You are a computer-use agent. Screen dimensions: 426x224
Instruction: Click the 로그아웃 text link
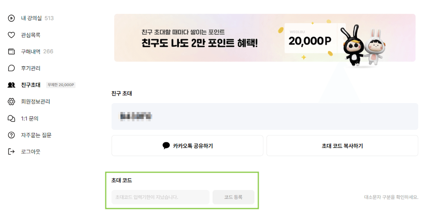click(31, 152)
